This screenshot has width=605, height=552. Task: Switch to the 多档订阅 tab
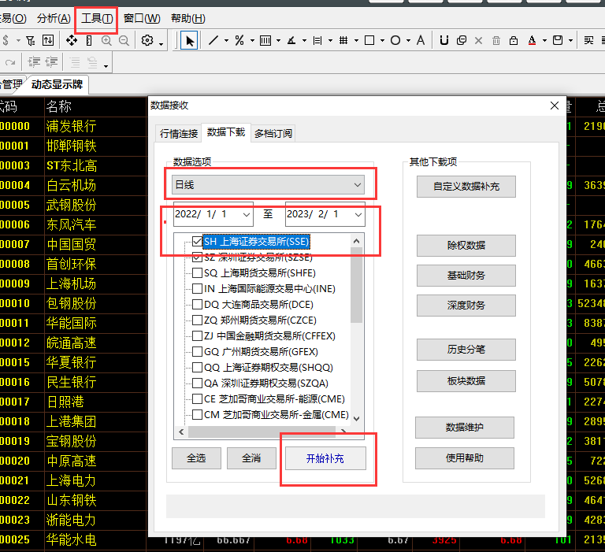pos(273,133)
